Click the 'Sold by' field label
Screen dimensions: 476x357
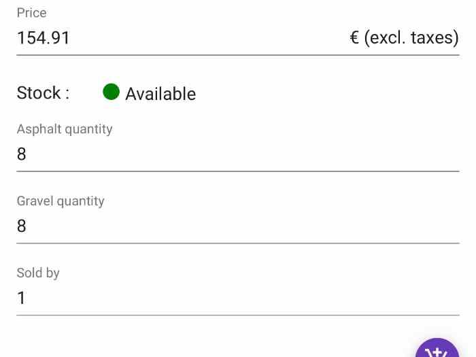point(38,273)
